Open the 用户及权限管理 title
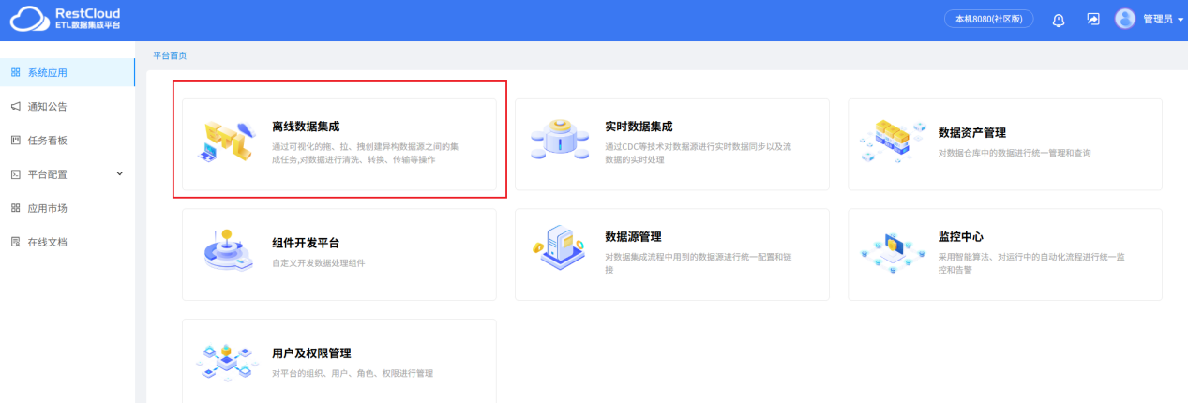The image size is (1188, 403). [311, 353]
